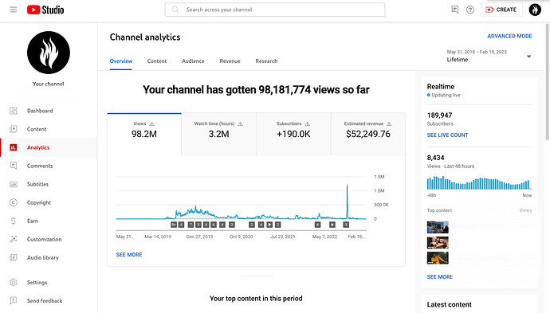The width and height of the screenshot is (550, 313).
Task: Select the Estimated revenue metric card
Action: [x=368, y=134]
